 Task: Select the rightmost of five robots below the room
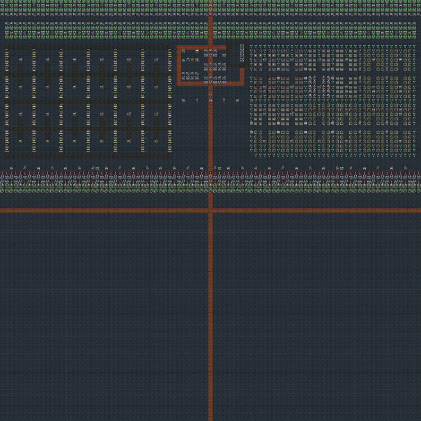[x=238, y=101]
